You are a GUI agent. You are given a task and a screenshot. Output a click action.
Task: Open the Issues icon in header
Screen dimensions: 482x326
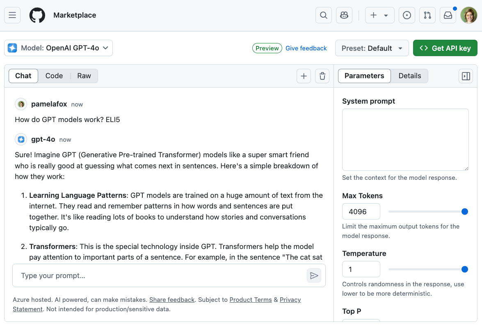point(407,15)
